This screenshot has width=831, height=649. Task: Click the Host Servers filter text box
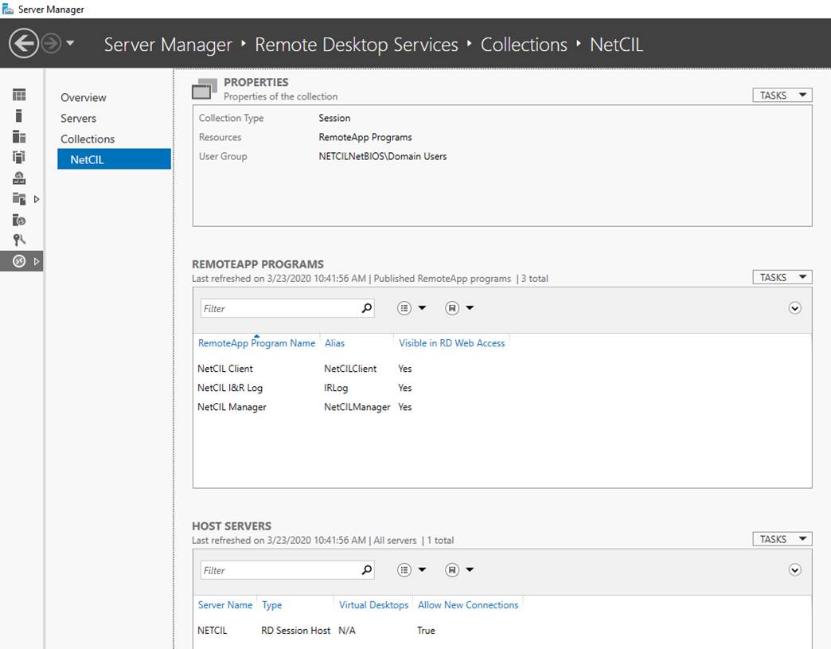[x=277, y=570]
